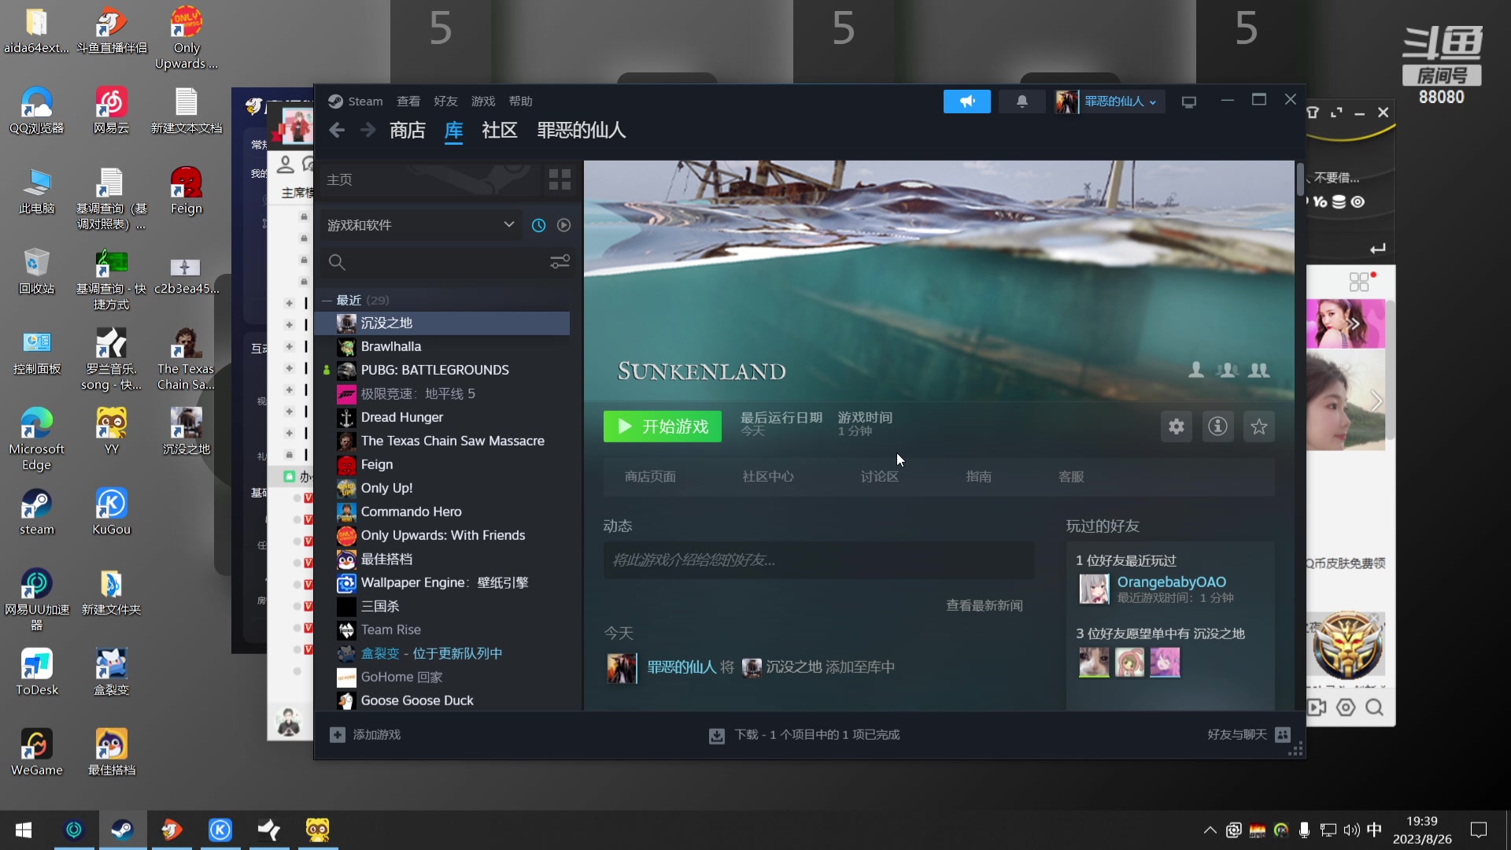
Task: Start Sunkenland with 开始游戏 button
Action: click(662, 427)
